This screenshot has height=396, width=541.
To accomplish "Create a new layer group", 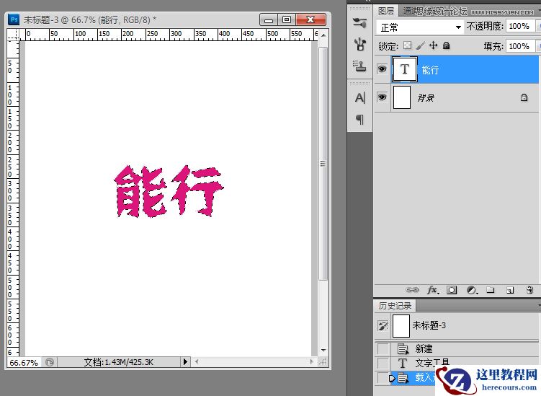I will pyautogui.click(x=491, y=289).
